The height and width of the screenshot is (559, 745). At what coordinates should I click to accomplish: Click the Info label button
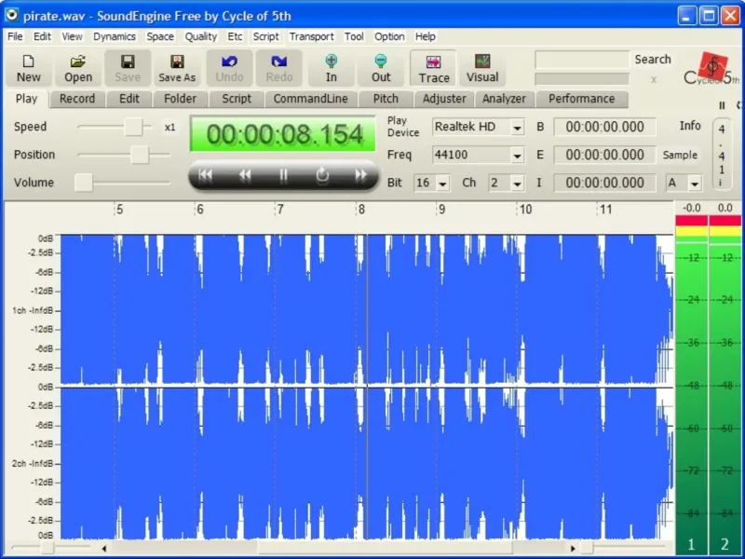(690, 126)
